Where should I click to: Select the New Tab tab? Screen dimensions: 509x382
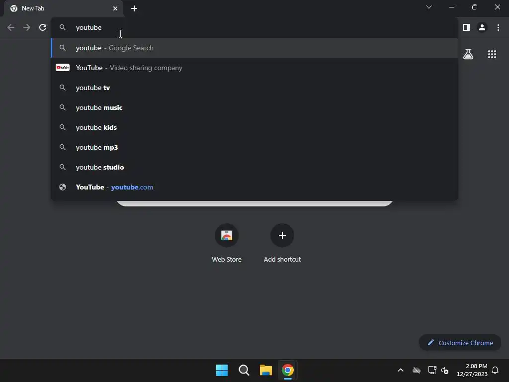64,8
